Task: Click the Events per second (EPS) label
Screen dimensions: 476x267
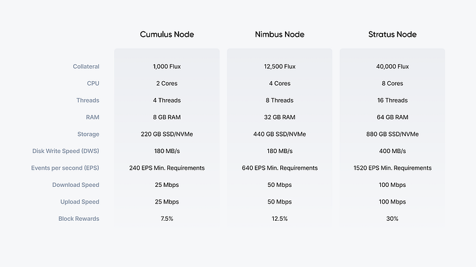Action: [x=65, y=168]
